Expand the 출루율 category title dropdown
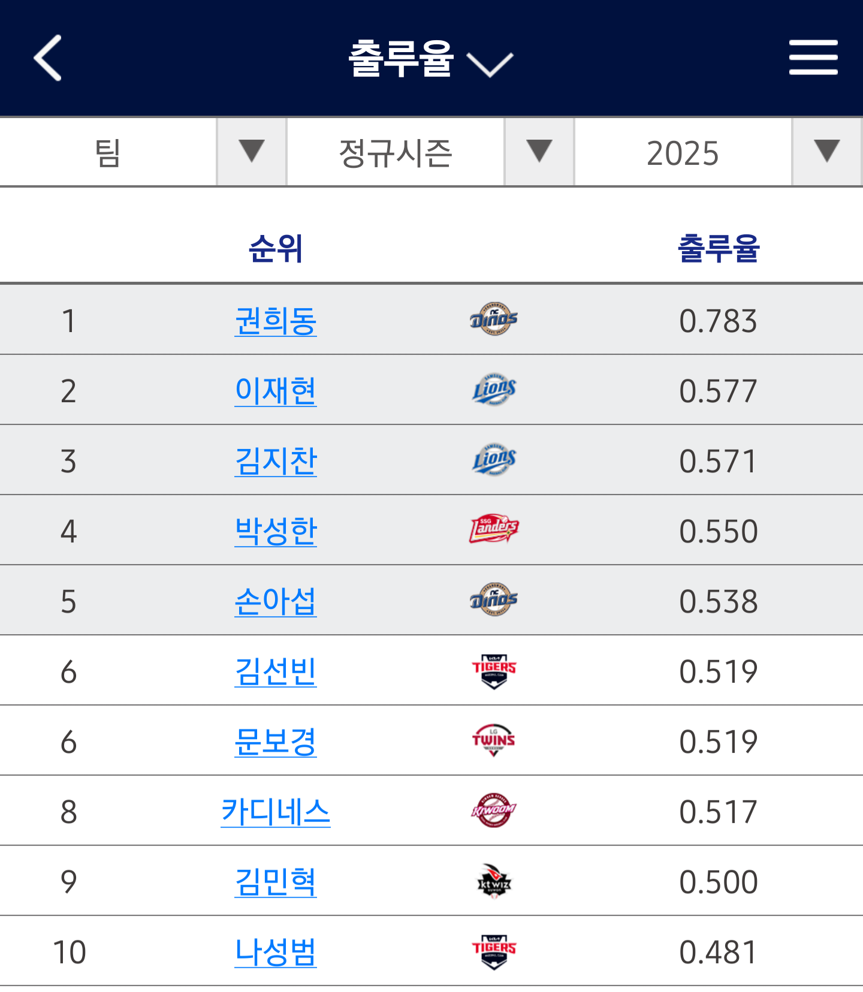The image size is (863, 992). point(430,59)
